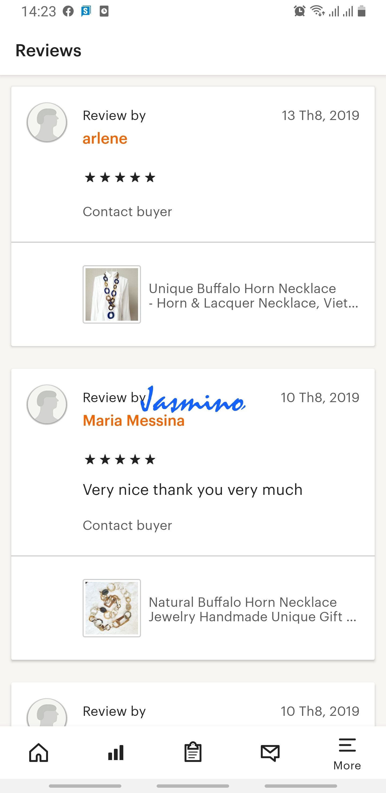Open buyer profile Maria Messina

click(x=134, y=421)
